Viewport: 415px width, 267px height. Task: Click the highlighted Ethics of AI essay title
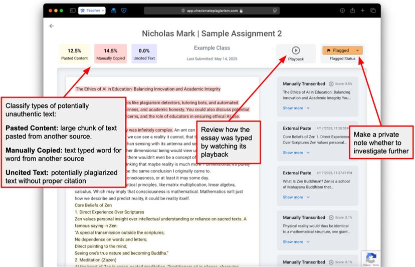(148, 89)
